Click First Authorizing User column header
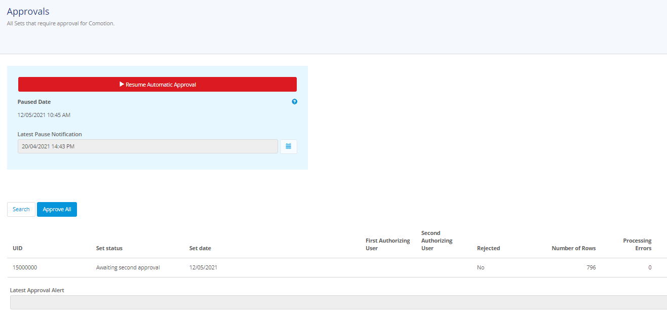The height and width of the screenshot is (315, 667). pyautogui.click(x=388, y=244)
